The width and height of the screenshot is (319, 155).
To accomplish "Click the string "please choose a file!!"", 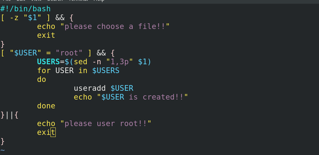I will point(115,26).
